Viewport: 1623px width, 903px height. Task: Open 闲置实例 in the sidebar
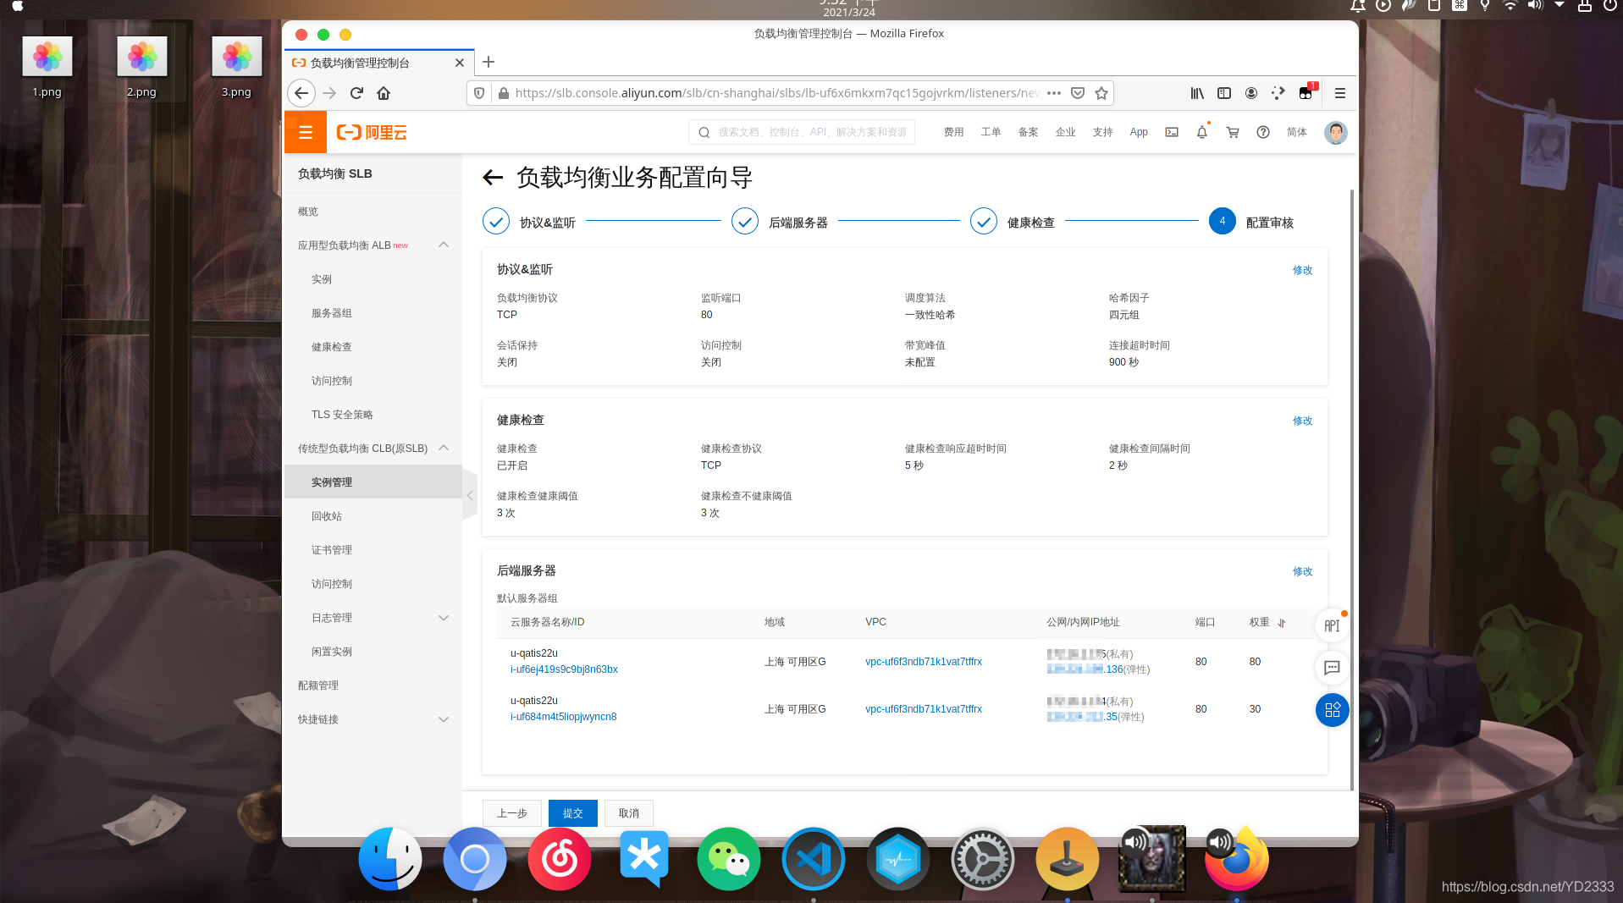[332, 652]
